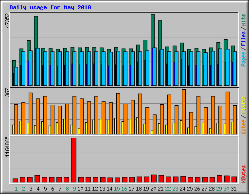Click the Sites legend label
This screenshot has height=194, width=249.
(x=244, y=127)
